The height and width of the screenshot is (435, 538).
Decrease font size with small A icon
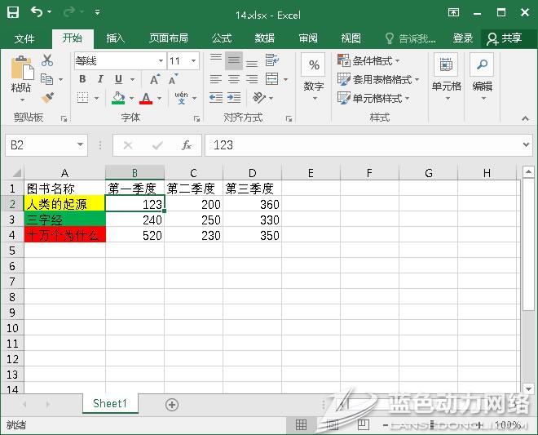174,79
